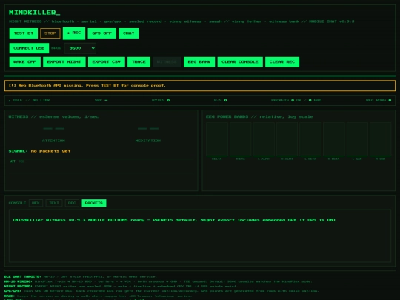Start recording with the REC button
Image resolution: width=400 pixels, height=300 pixels.
click(74, 33)
